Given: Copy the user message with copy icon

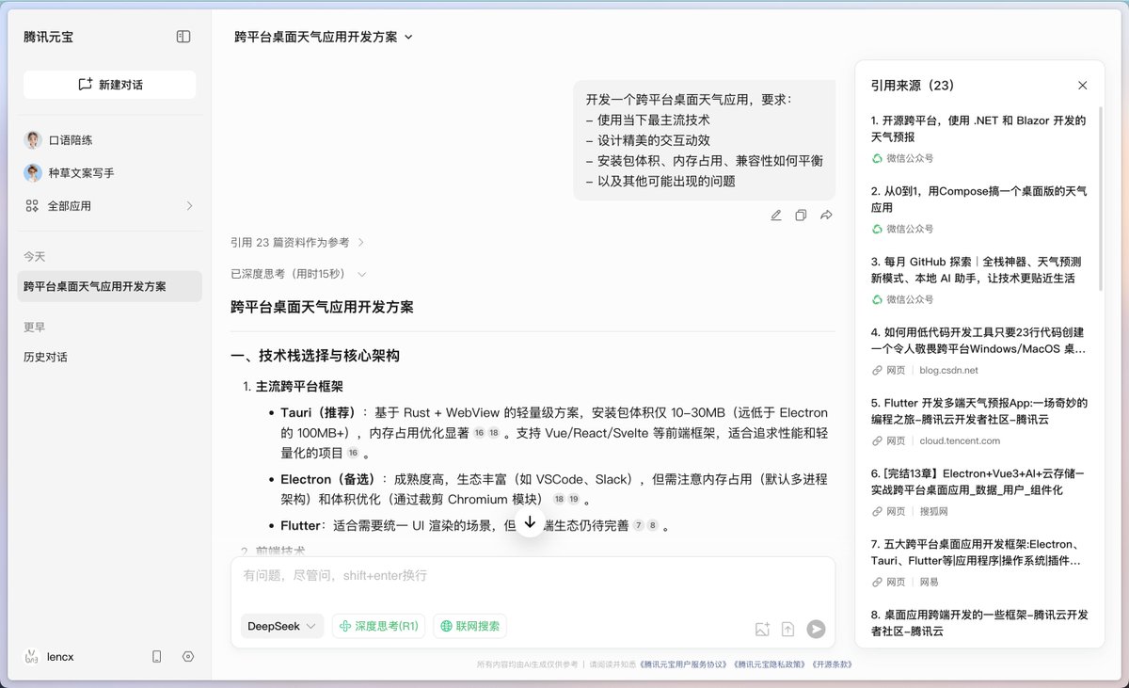Looking at the screenshot, I should [801, 216].
